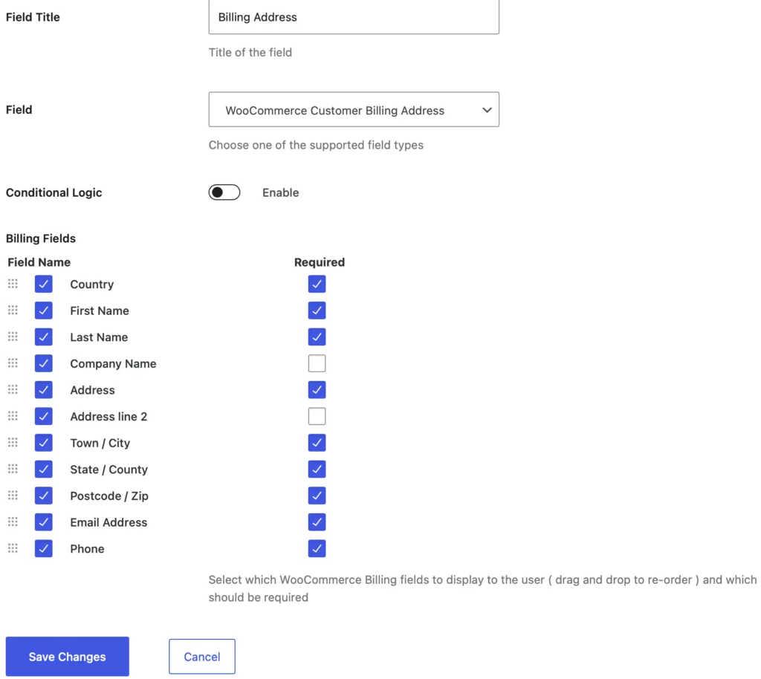Click the Conditional Logic label

(54, 192)
